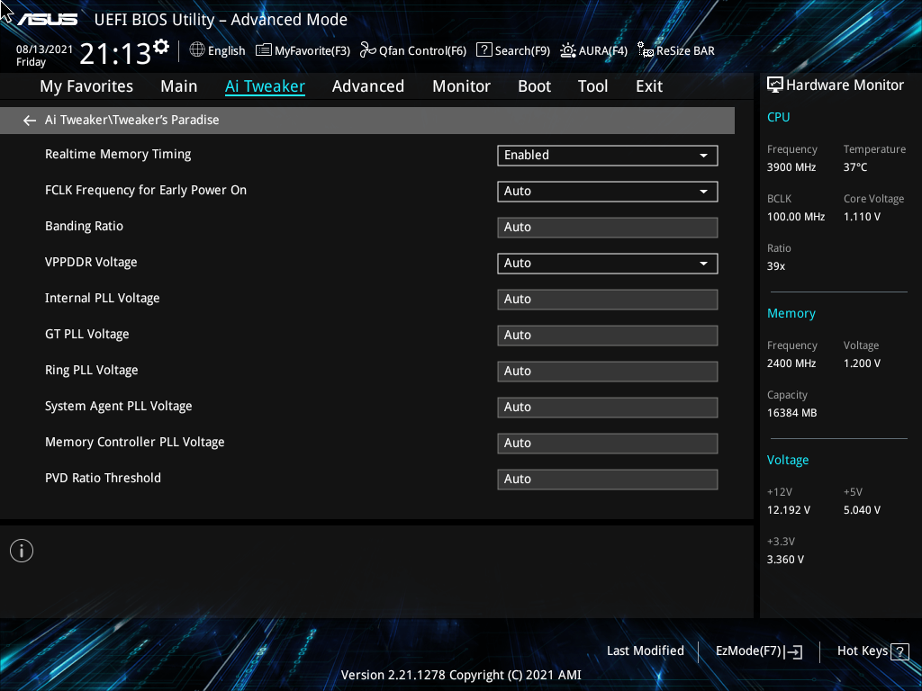Click the Ai Tweaker\Tweaker's Paradise breadcrumb
This screenshot has width=922, height=691.
132,120
